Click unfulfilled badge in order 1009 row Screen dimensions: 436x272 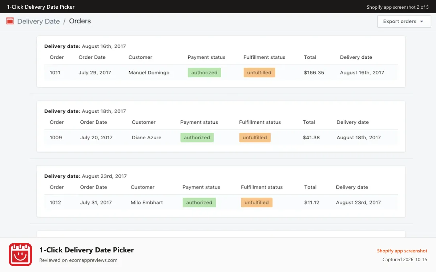click(x=255, y=137)
